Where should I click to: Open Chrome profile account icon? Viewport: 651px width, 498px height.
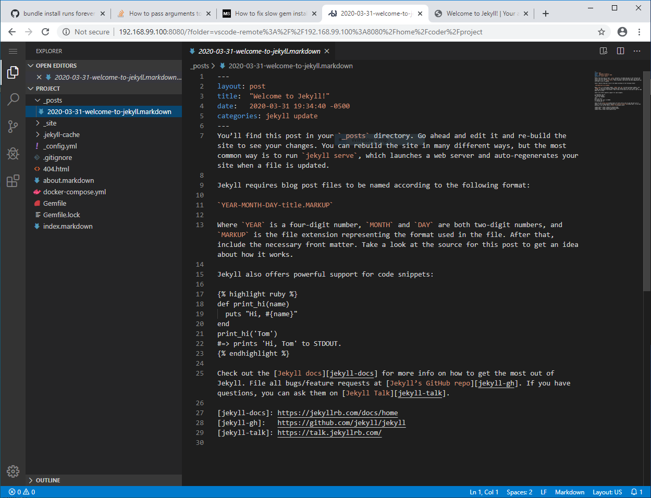coord(622,32)
